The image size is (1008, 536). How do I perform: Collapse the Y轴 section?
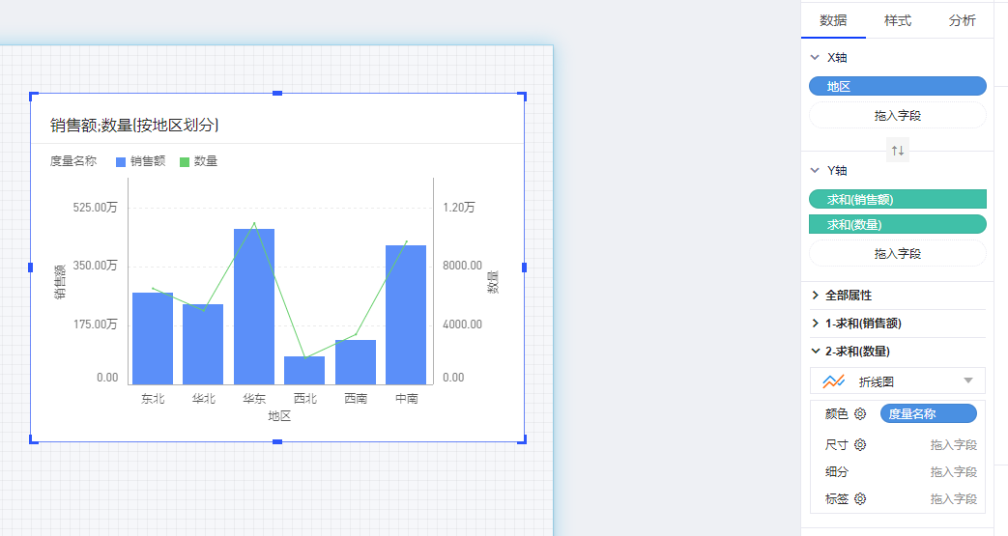pyautogui.click(x=815, y=171)
